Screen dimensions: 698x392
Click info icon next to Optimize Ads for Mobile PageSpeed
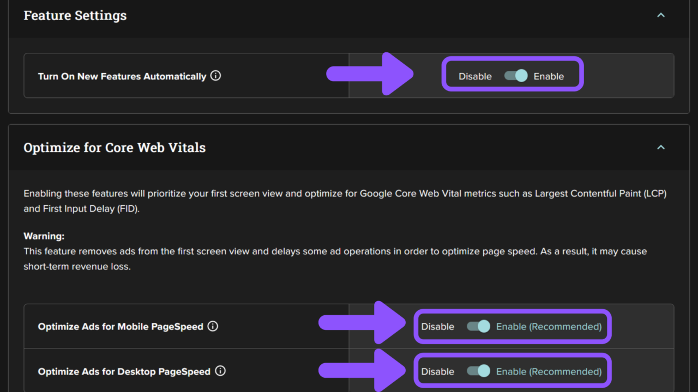[x=213, y=326]
